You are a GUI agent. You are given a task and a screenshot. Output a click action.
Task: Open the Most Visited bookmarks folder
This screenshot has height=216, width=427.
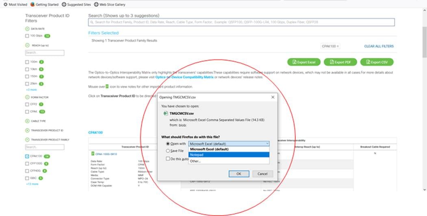click(x=15, y=4)
